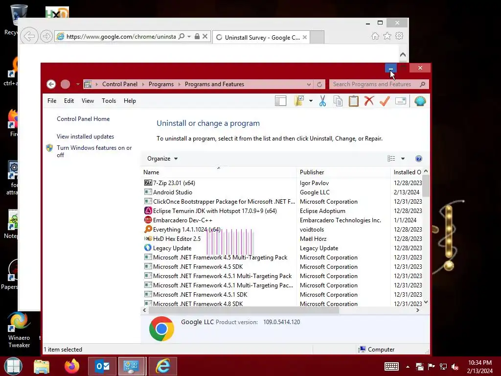The height and width of the screenshot is (376, 501).
Task: Open the Organize dropdown
Action: pyautogui.click(x=162, y=159)
